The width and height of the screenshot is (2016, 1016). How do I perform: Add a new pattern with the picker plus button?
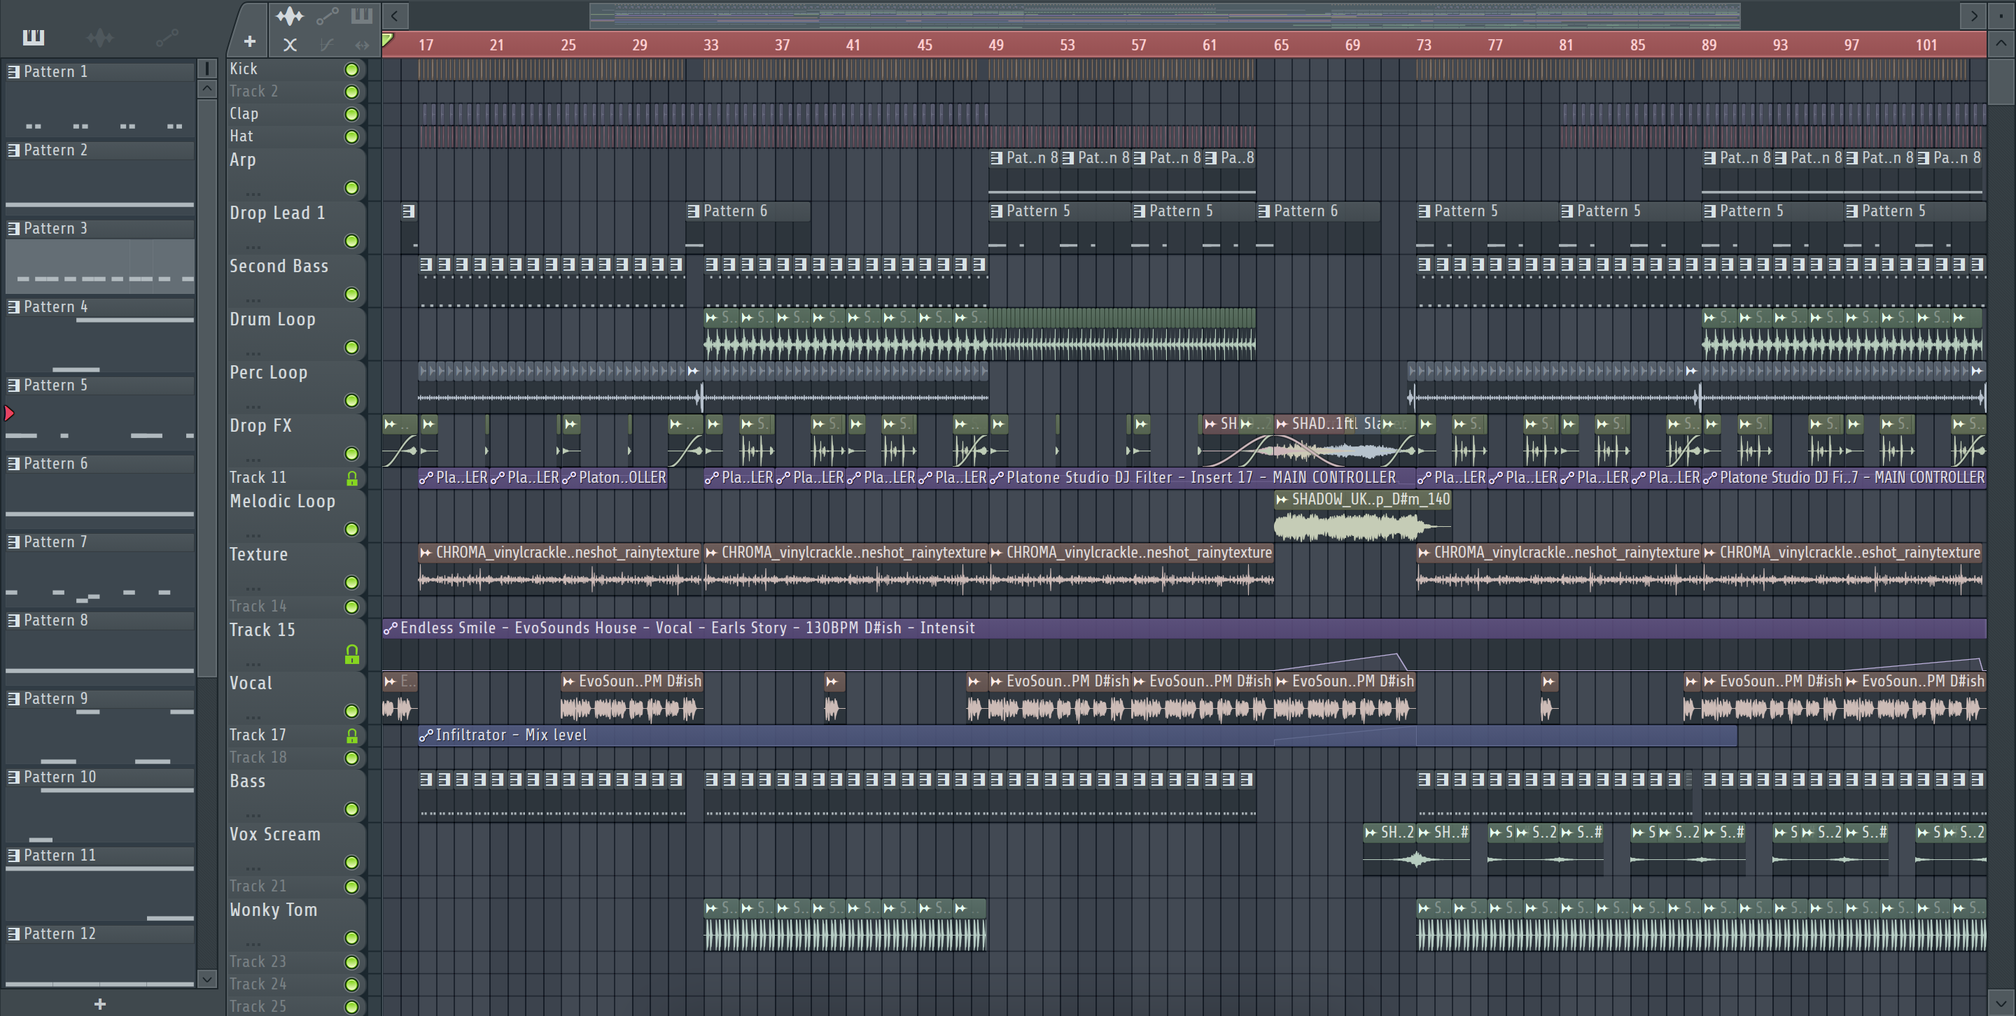coord(99,1003)
